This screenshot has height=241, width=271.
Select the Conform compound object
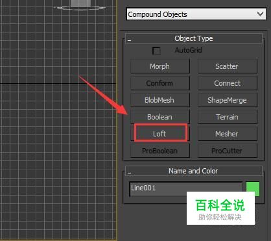(160, 83)
